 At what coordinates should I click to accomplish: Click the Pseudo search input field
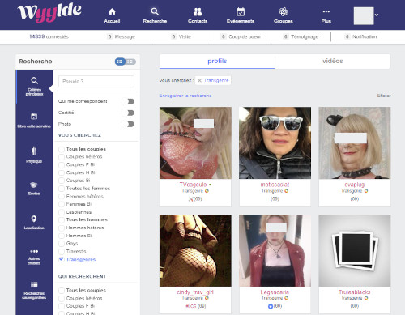point(96,81)
